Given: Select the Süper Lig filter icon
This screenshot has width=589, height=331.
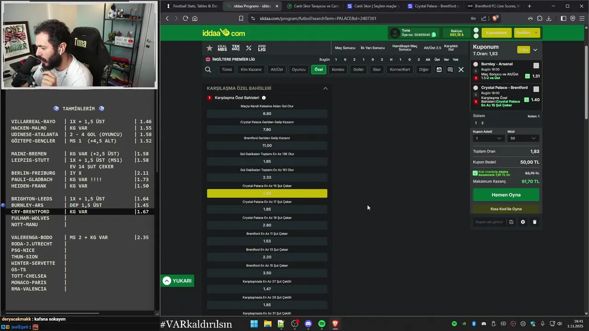Looking at the screenshot, I should [x=262, y=48].
